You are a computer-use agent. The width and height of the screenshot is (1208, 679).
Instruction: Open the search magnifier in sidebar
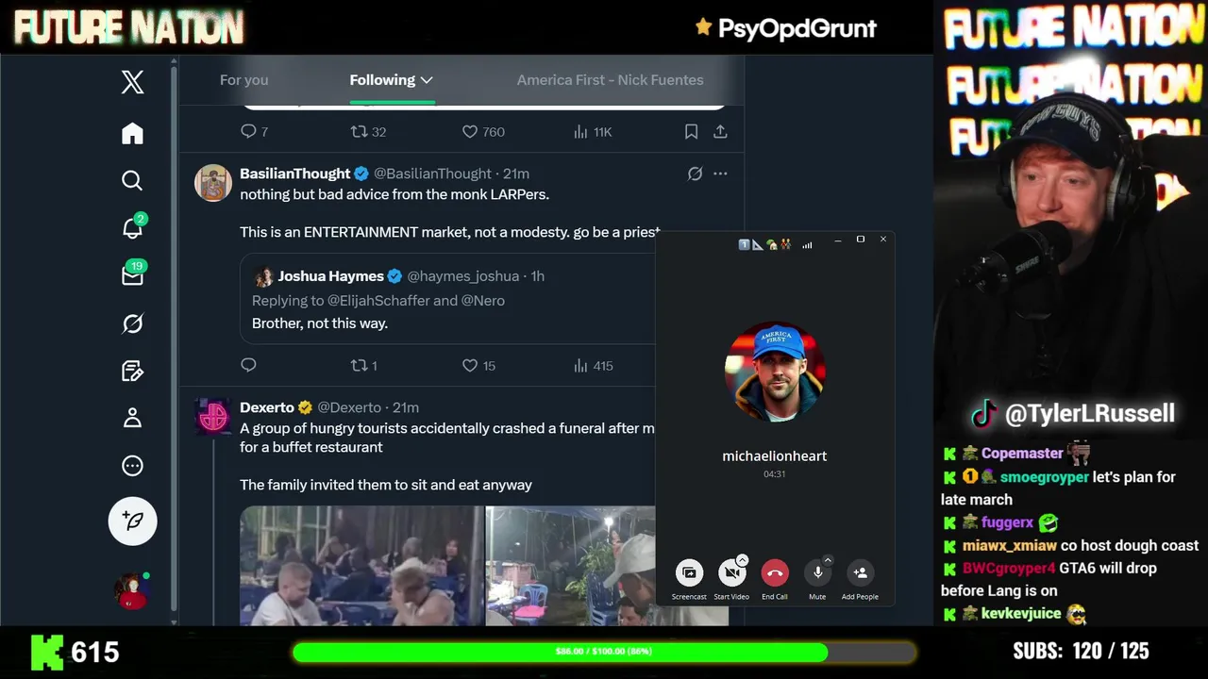click(x=132, y=181)
